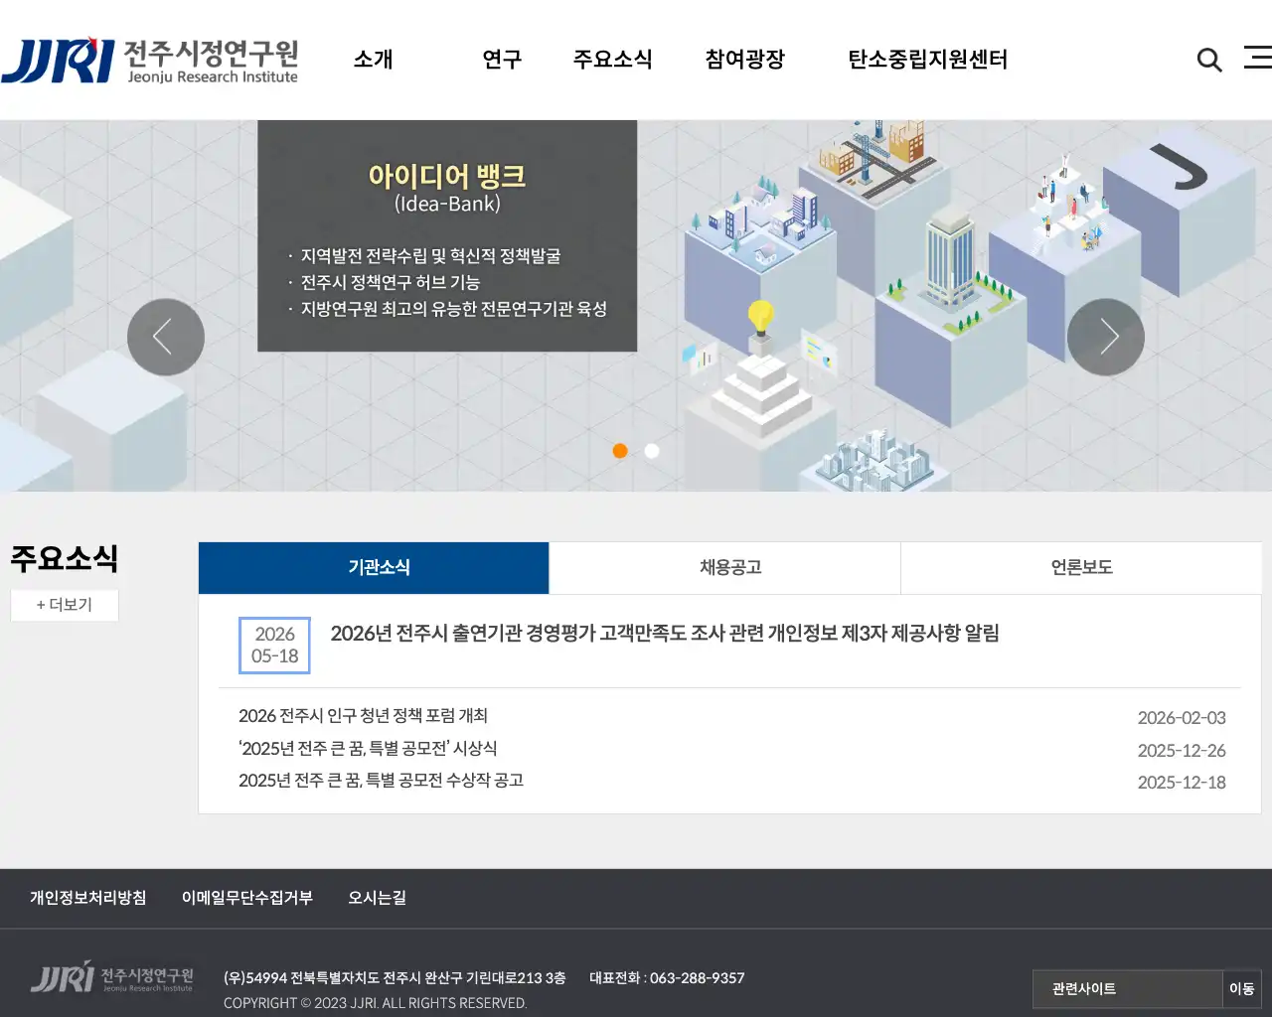The width and height of the screenshot is (1272, 1017).
Task: Switch to the 언론보도 tab
Action: tap(1081, 568)
